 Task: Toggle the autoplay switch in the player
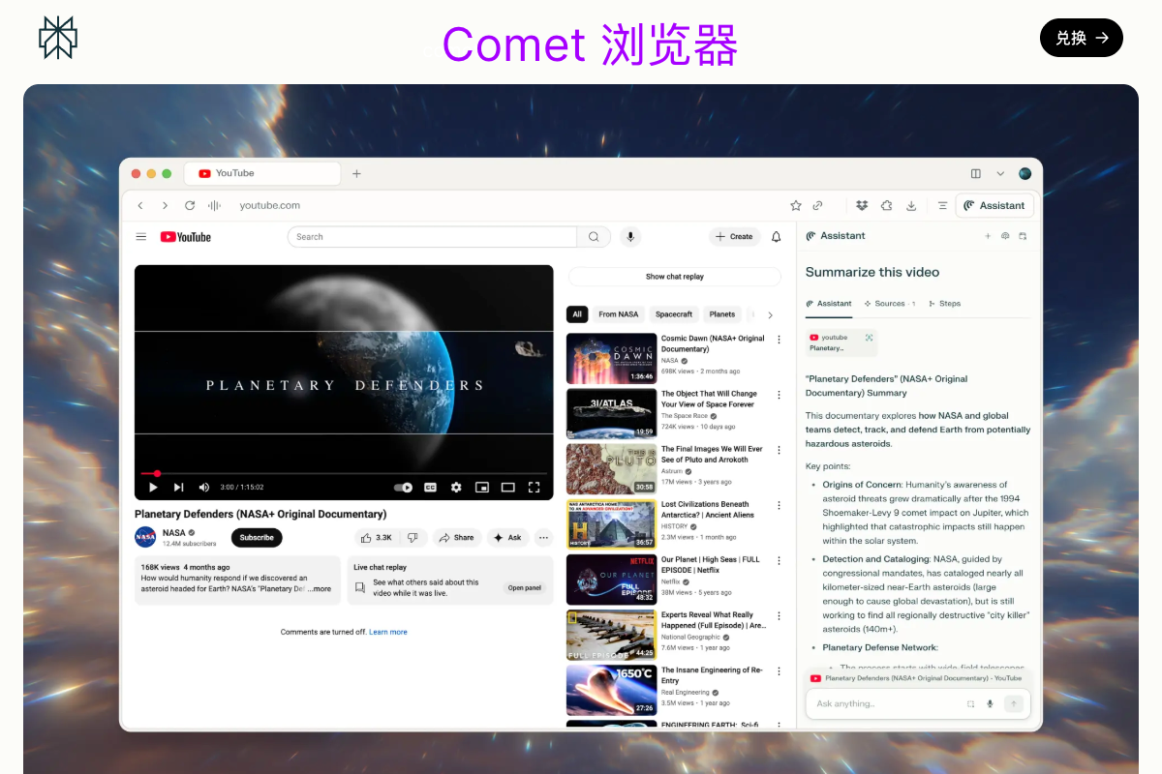[404, 487]
